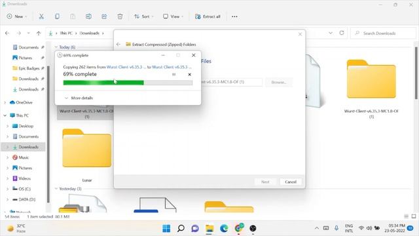
Task: Click the Copy icon in toolbar
Action: point(57,16)
